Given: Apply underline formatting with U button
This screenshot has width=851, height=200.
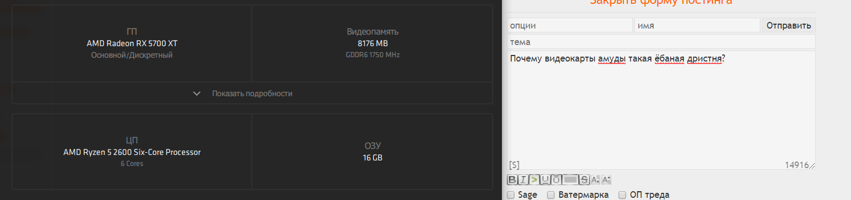Looking at the screenshot, I should [545, 180].
